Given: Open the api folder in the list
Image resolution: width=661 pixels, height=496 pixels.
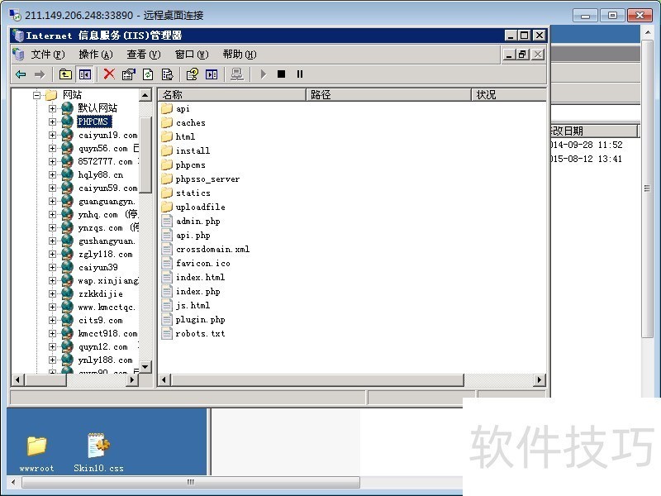Looking at the screenshot, I should (x=176, y=109).
